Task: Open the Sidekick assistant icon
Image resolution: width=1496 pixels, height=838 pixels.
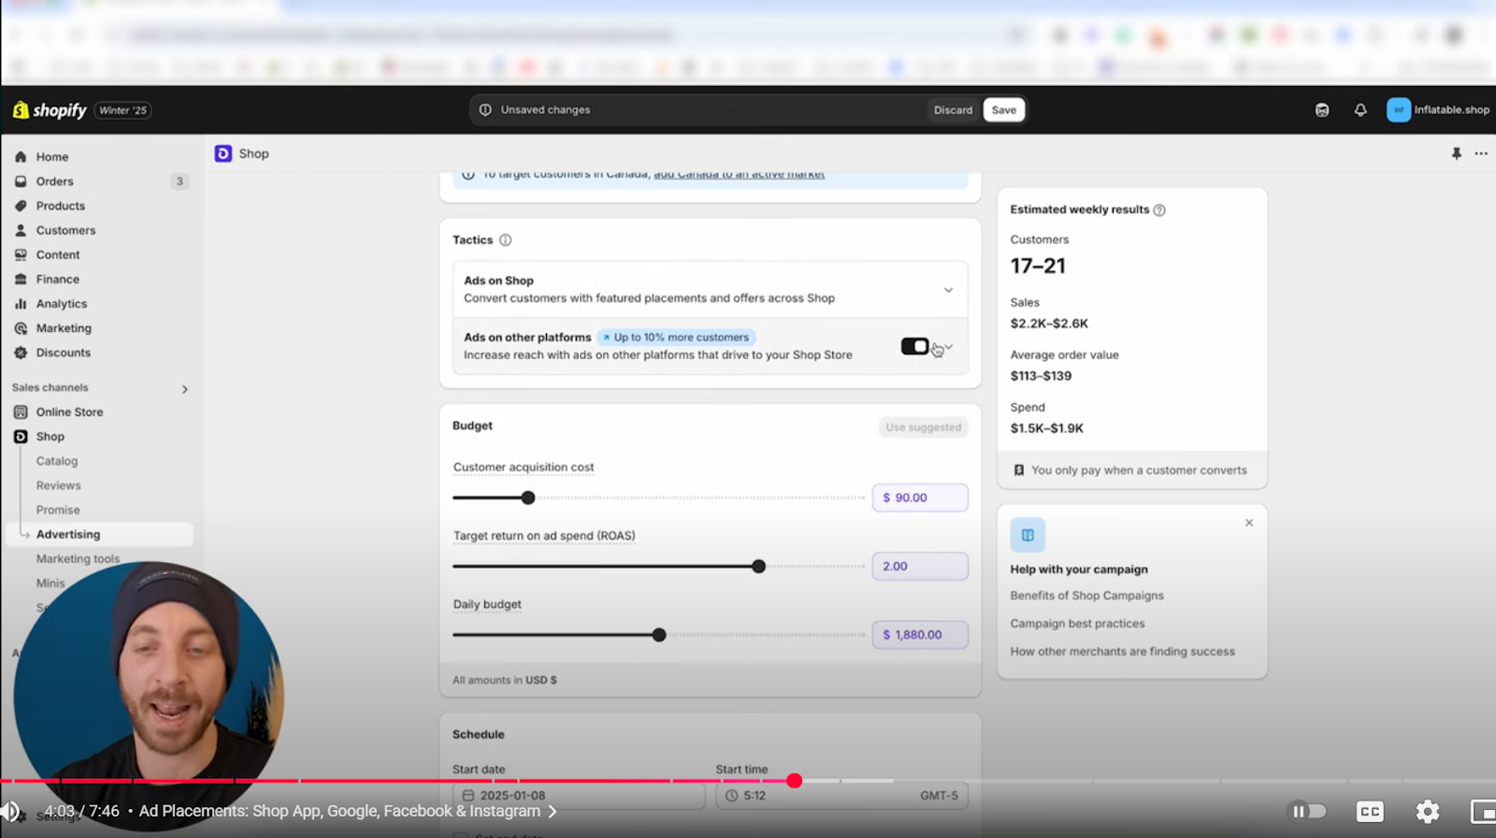Action: [x=1322, y=110]
